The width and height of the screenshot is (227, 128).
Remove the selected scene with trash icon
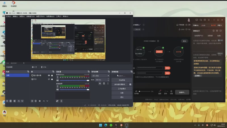pyautogui.click(x=10, y=101)
